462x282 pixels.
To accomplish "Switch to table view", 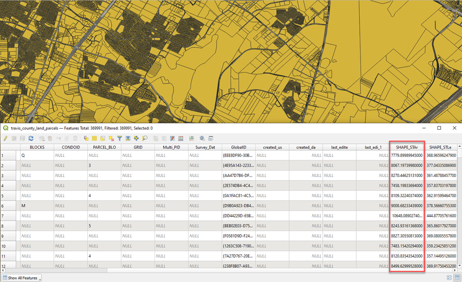I will coord(457,278).
